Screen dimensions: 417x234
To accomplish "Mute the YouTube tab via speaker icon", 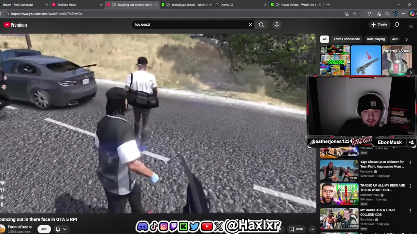I will (x=114, y=5).
